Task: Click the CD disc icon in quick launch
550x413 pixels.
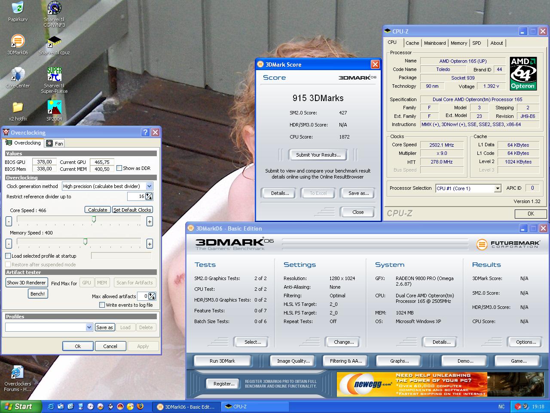Action: [x=91, y=407]
